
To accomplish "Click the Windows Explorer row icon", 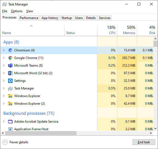I will tap(10, 96).
